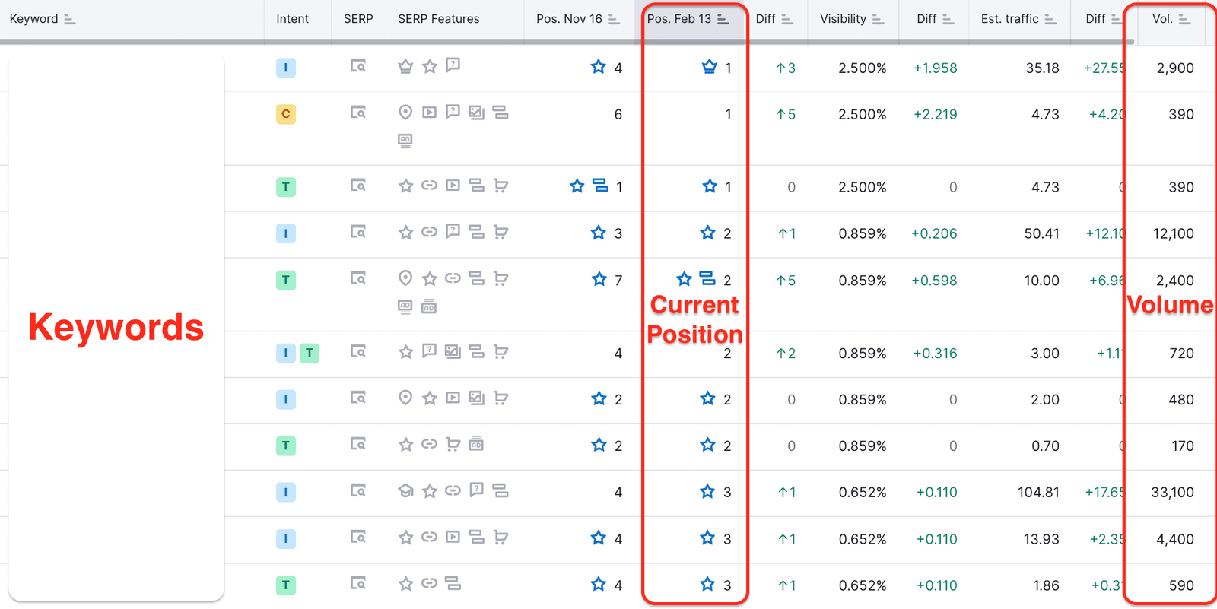
Task: Click image pack icon in Commercial intent row
Action: (x=476, y=113)
